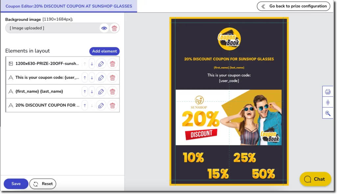Move the 20% DISCOUNT COUPON element up
The width and height of the screenshot is (337, 194).
85,105
